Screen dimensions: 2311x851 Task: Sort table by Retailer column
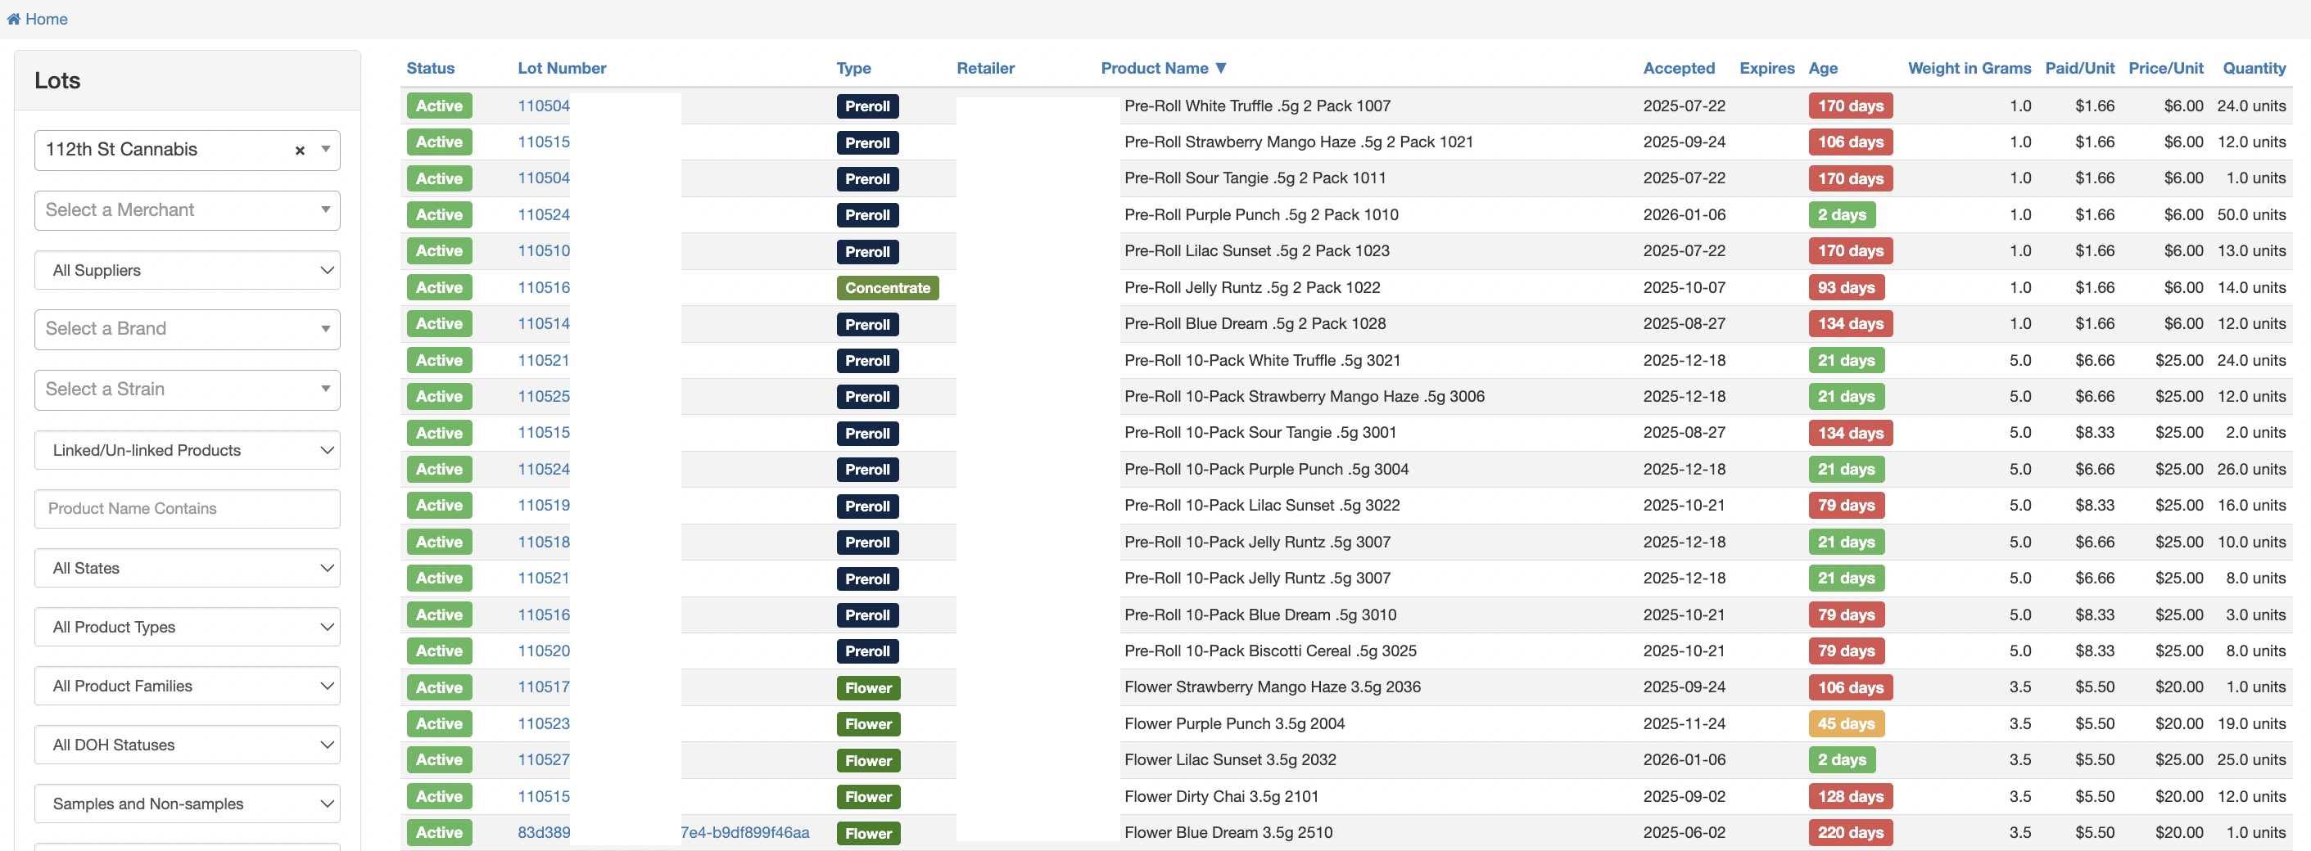tap(985, 68)
